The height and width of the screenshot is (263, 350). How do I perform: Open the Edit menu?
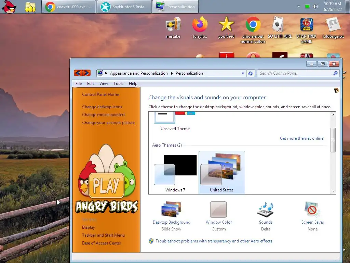(x=90, y=84)
